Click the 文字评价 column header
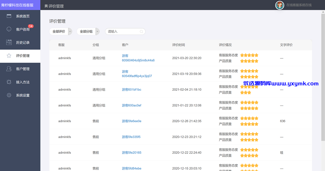This screenshot has height=171, width=325. tap(286, 45)
